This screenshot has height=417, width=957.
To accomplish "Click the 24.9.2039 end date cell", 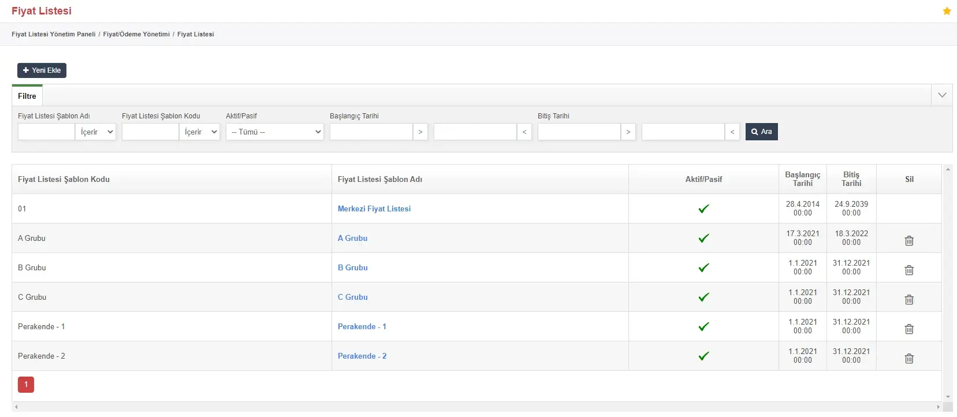I will [851, 208].
